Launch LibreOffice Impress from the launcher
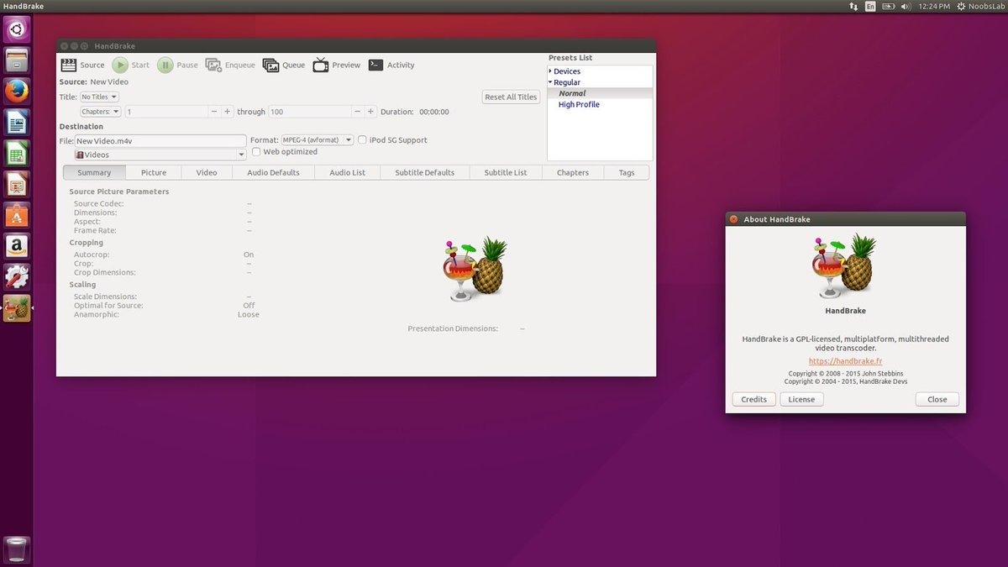 tap(17, 185)
